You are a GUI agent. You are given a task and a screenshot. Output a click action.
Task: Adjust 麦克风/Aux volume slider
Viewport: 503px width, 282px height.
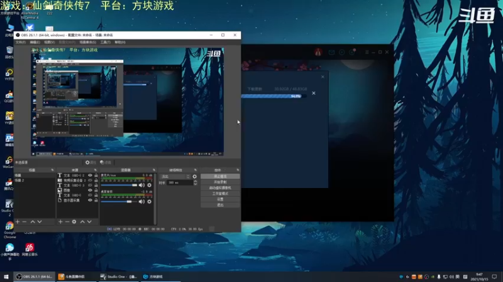[119, 185]
